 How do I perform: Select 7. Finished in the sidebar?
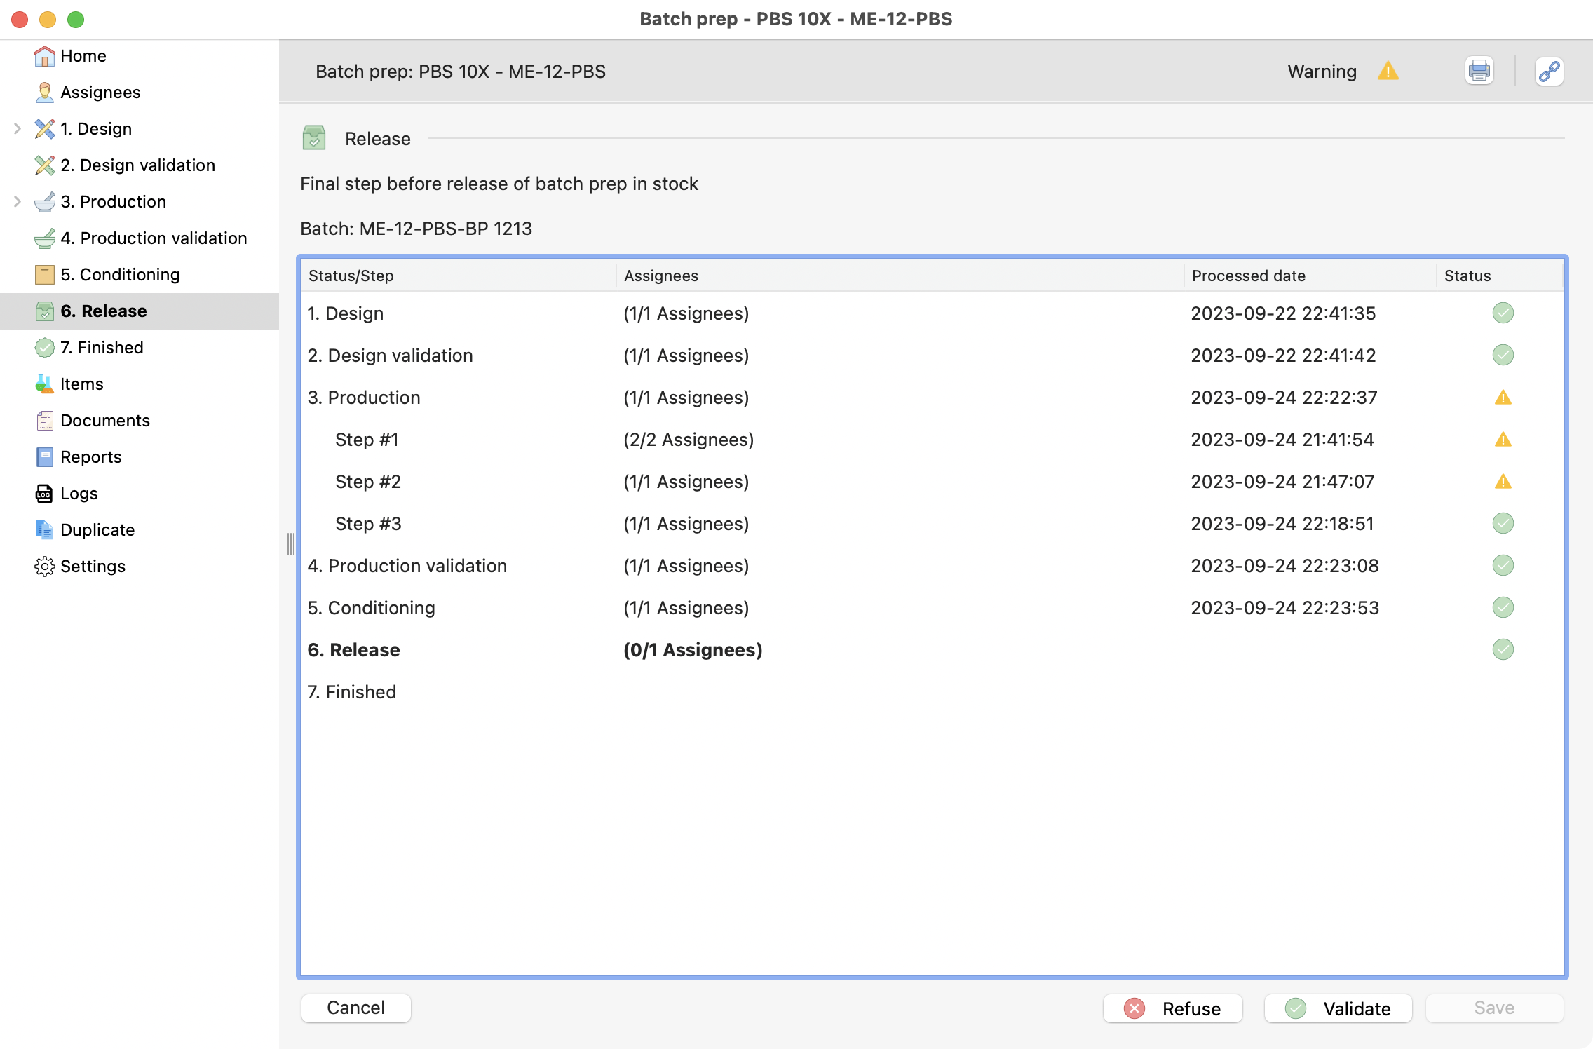[x=140, y=348]
